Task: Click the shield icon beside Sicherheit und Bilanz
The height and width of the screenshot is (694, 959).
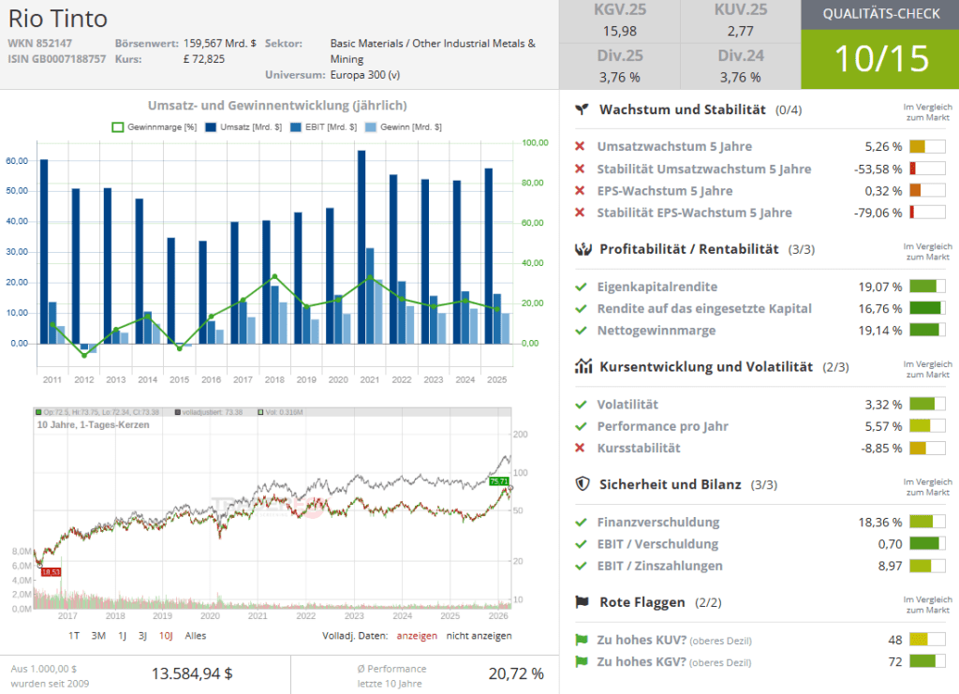Action: point(582,484)
